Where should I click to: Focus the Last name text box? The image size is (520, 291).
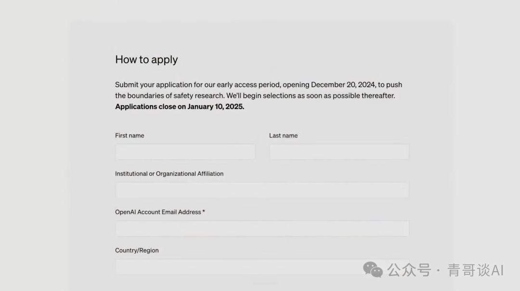339,152
